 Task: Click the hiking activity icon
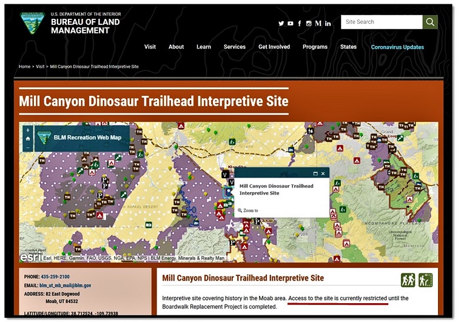pos(408,280)
